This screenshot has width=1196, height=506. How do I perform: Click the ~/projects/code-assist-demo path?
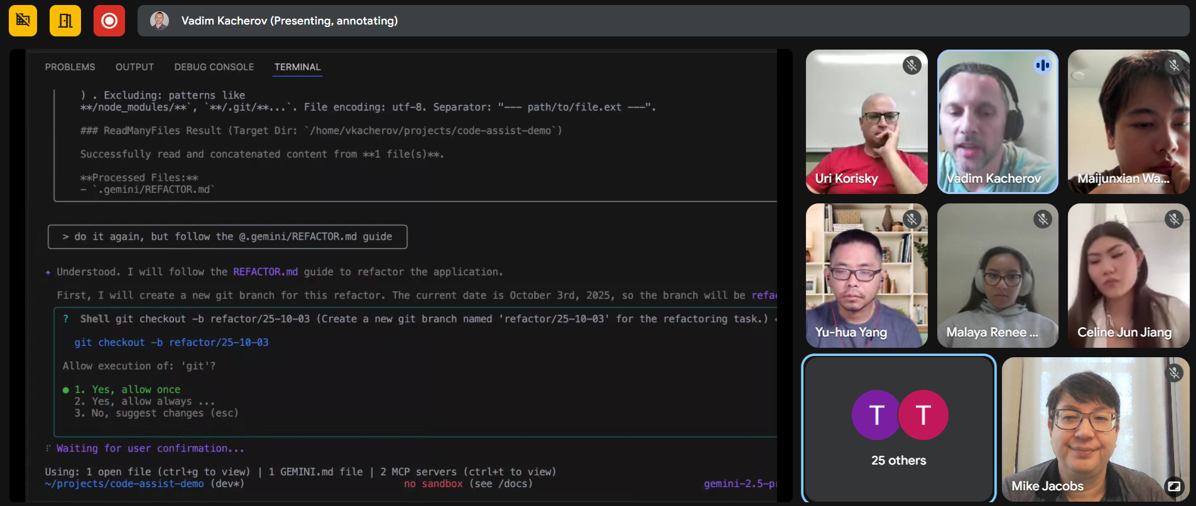tap(124, 484)
